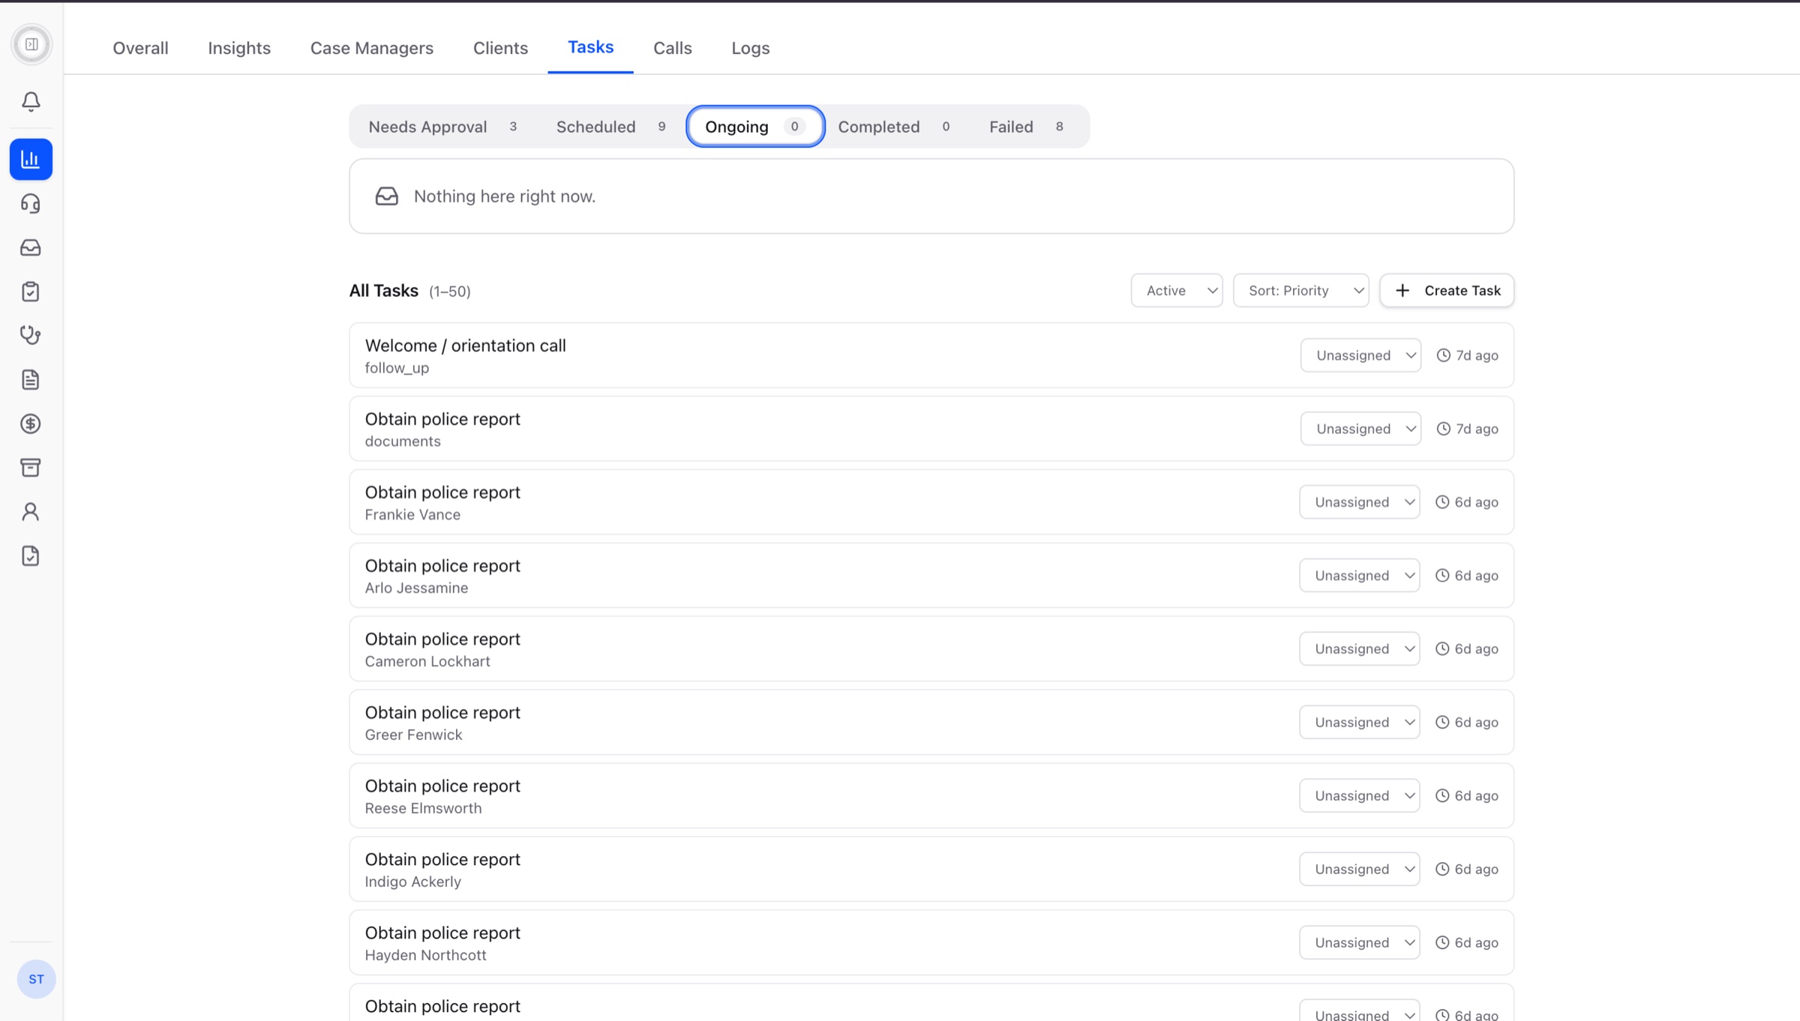
Task: Open the dollar sign billing icon
Action: tap(31, 424)
